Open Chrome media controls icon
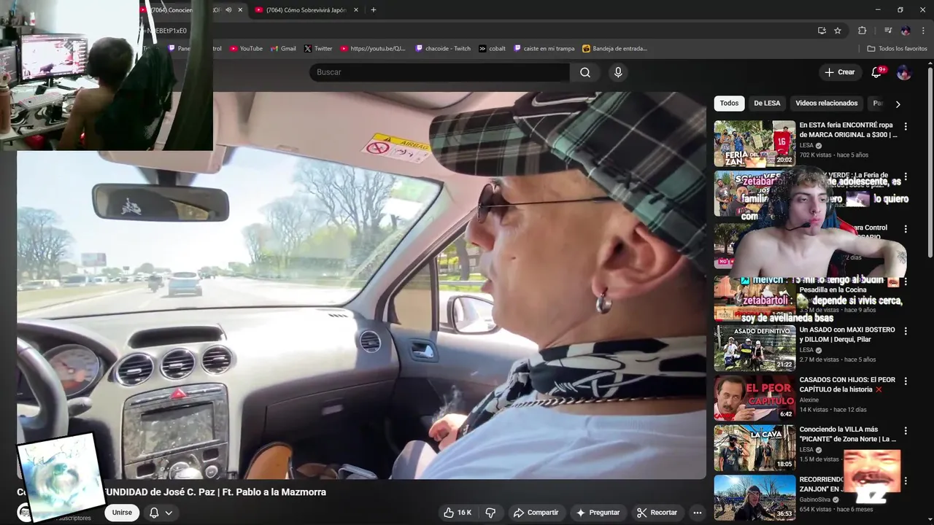 888,31
